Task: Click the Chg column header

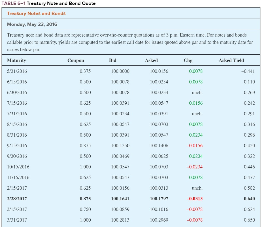Action: pyautogui.click(x=188, y=60)
